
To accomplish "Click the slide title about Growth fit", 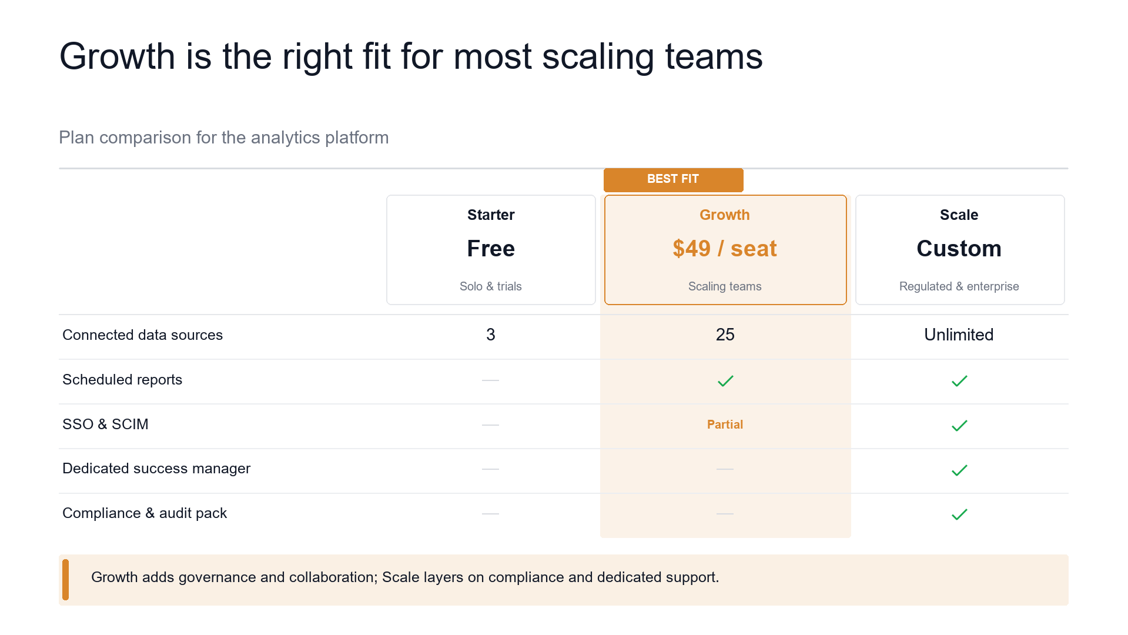I will pyautogui.click(x=411, y=57).
